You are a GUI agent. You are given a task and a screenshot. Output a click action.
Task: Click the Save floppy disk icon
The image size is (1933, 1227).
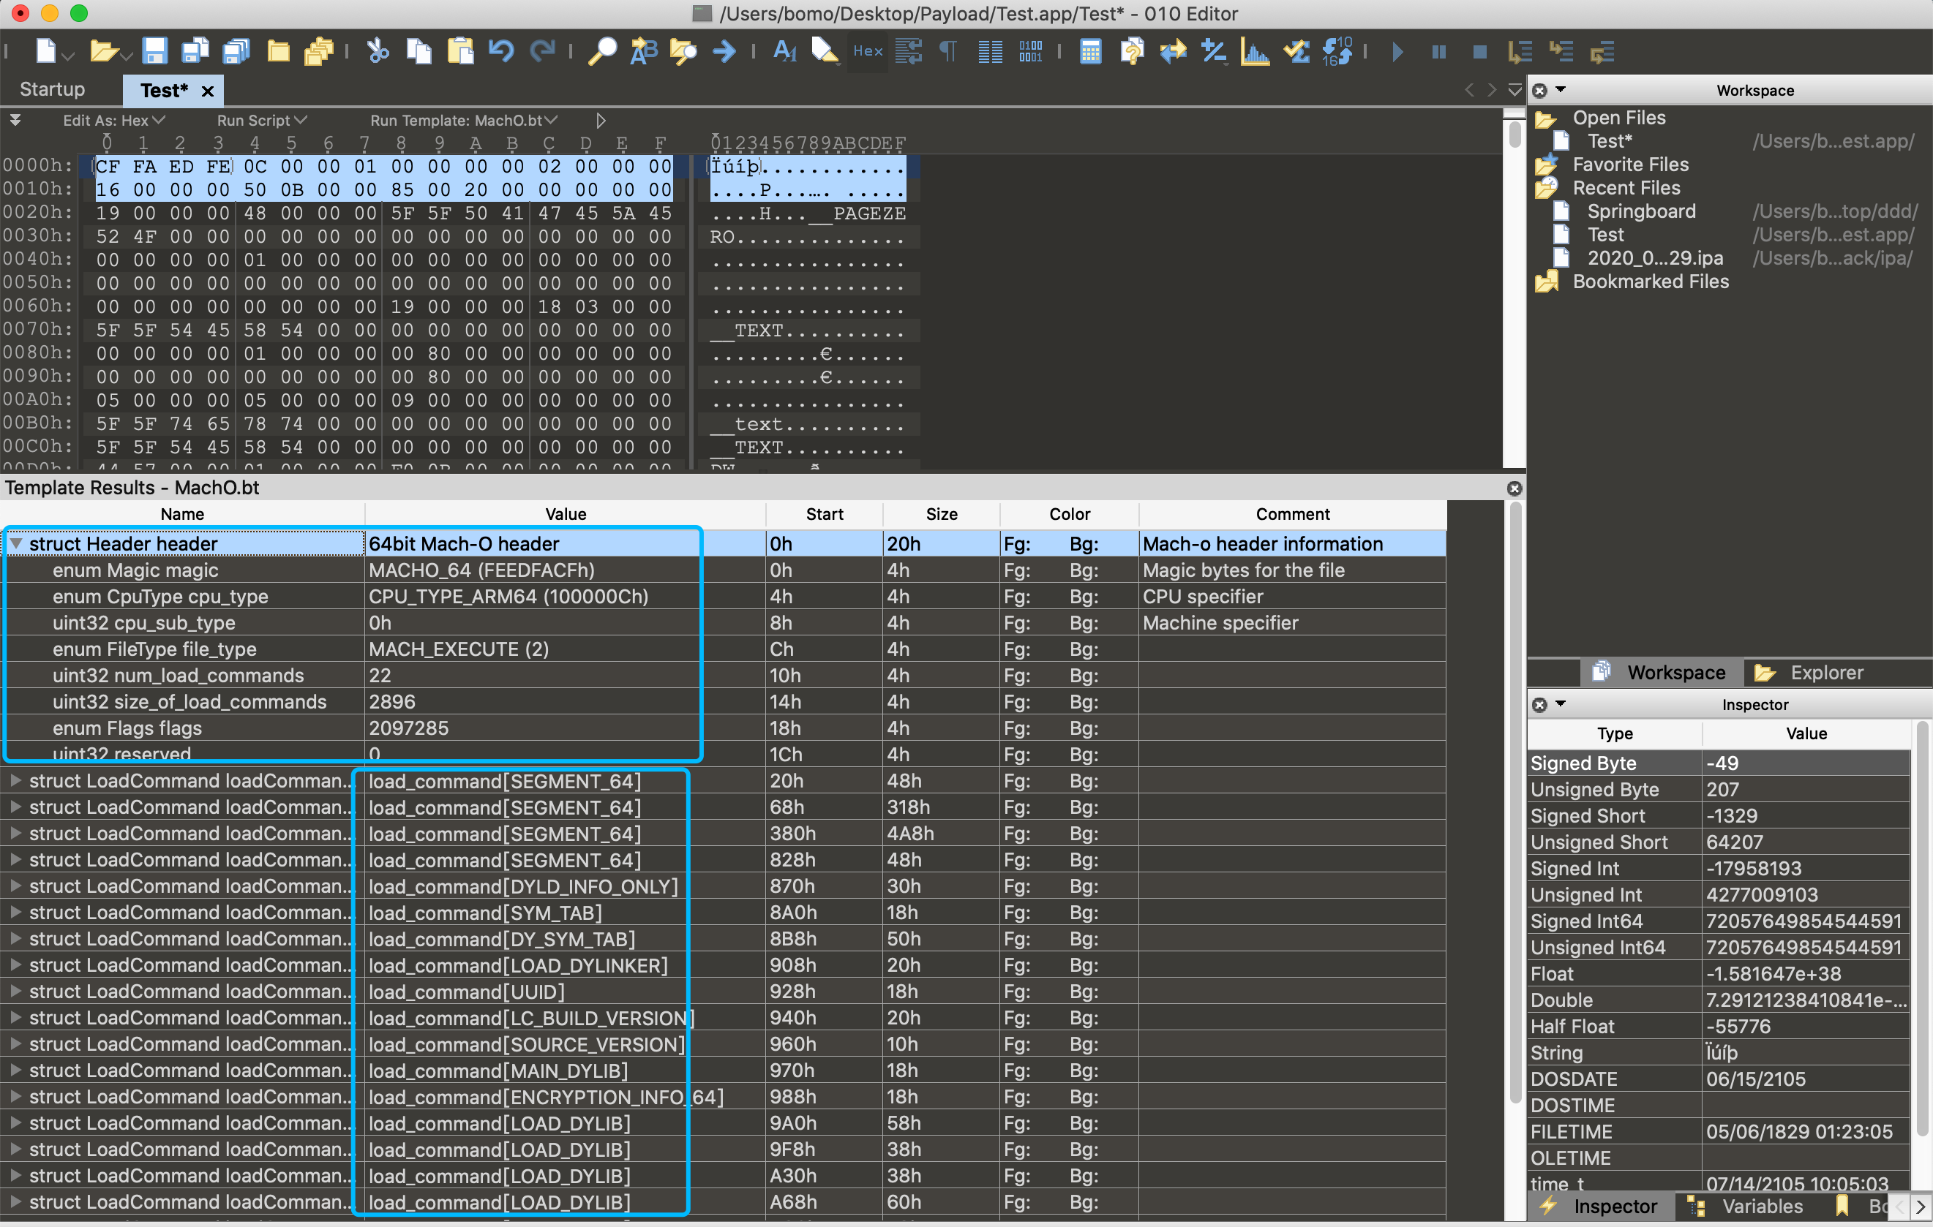pos(154,51)
